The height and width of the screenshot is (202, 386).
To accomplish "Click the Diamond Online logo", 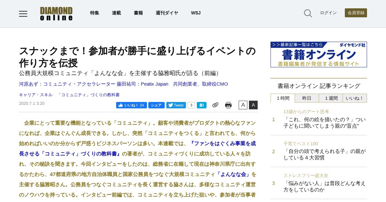I will [x=56, y=13].
